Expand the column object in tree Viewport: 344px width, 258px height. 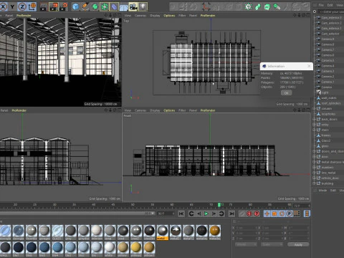(x=314, y=108)
